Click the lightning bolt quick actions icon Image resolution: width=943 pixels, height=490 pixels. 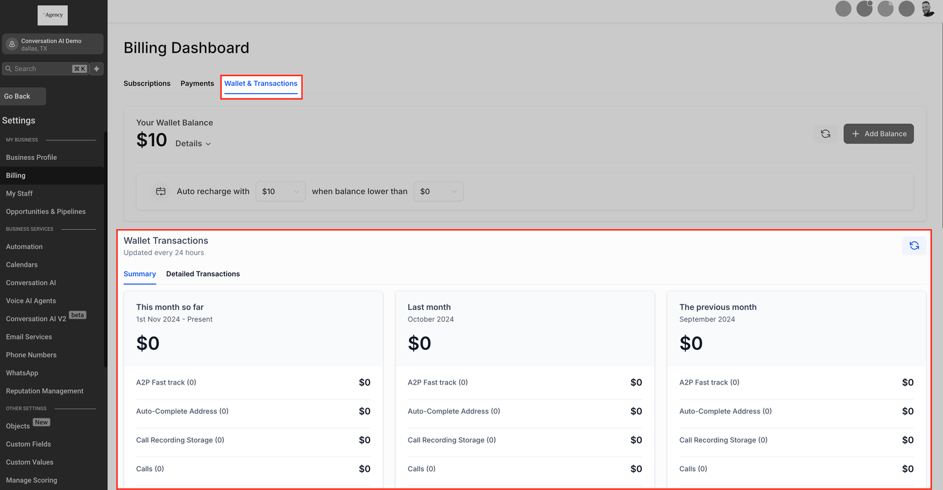[97, 69]
